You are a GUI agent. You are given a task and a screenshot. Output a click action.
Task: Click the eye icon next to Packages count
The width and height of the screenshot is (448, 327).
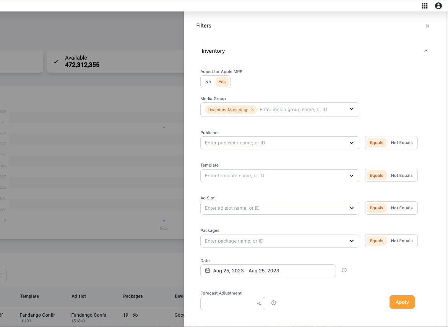(135, 316)
